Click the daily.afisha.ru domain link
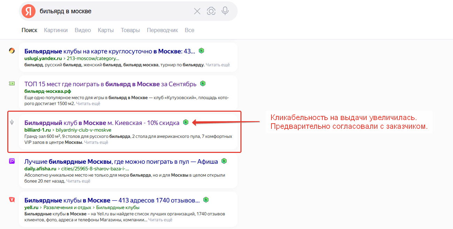The image size is (453, 229). point(40,169)
